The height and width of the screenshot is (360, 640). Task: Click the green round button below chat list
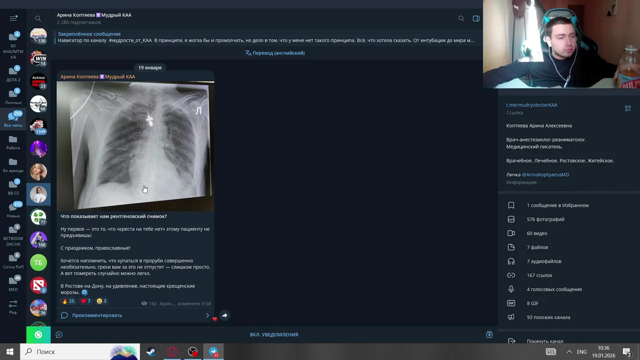38,334
